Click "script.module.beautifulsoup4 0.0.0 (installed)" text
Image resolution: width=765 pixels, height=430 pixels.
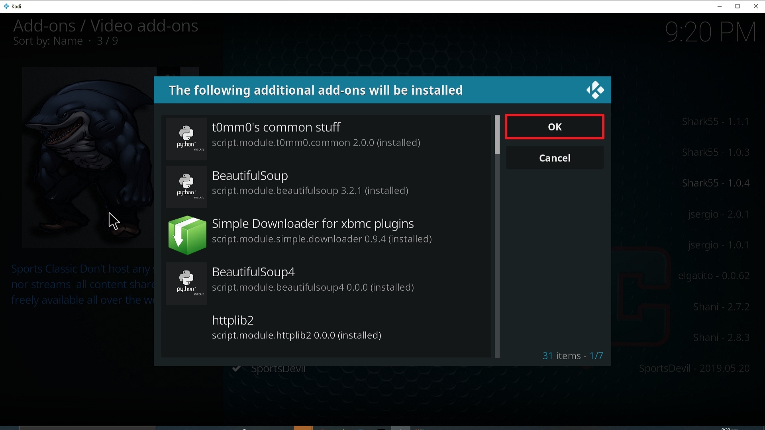(313, 287)
